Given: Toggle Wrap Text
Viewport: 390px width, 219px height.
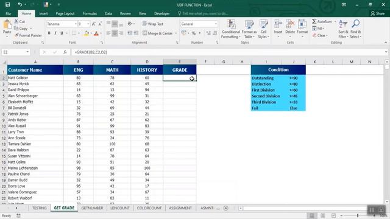Looking at the screenshot, I should click(x=153, y=24).
